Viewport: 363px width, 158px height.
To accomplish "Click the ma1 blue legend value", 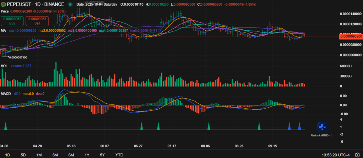I will pos(23,31).
